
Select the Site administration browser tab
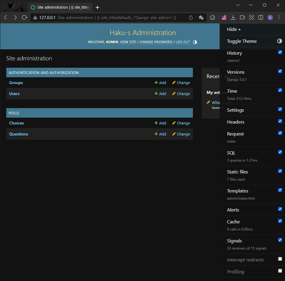(x=60, y=7)
